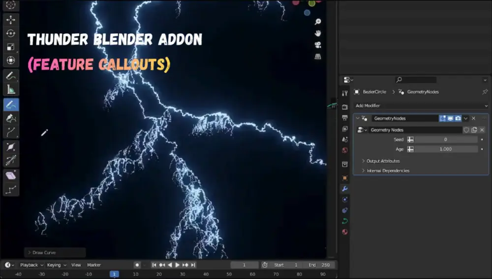This screenshot has width=492, height=279.
Task: Open Marker menu
Action: click(x=94, y=265)
